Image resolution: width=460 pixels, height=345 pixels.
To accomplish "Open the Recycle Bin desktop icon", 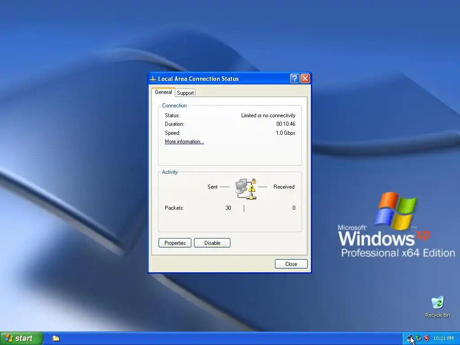I will (x=438, y=306).
